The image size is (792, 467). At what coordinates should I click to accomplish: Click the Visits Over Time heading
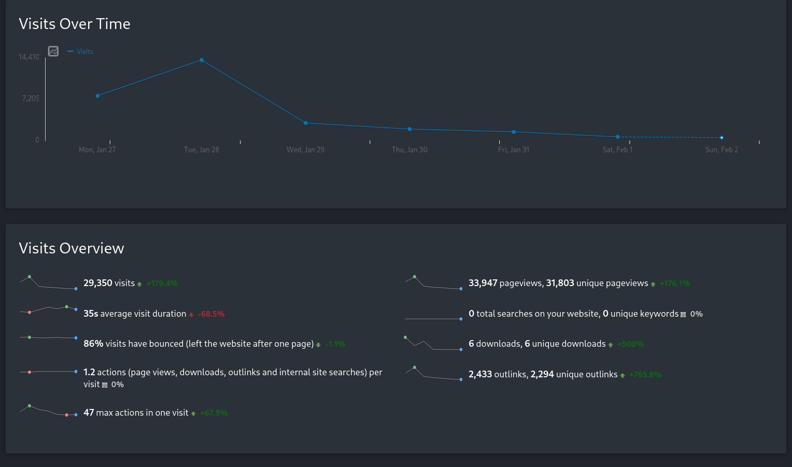coord(75,24)
